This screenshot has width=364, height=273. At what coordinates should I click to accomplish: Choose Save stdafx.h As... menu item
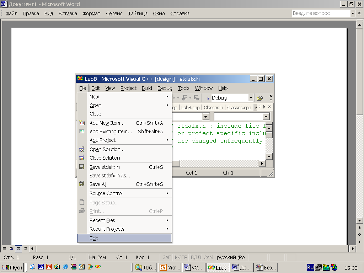pyautogui.click(x=124, y=176)
